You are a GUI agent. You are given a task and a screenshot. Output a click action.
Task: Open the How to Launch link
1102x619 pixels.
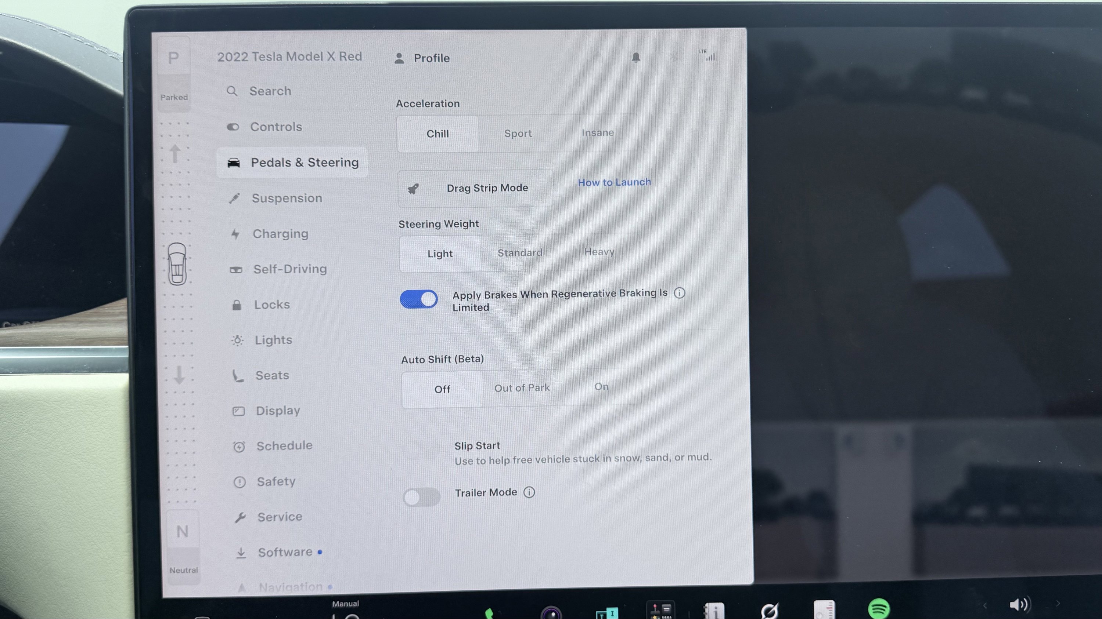coord(614,182)
